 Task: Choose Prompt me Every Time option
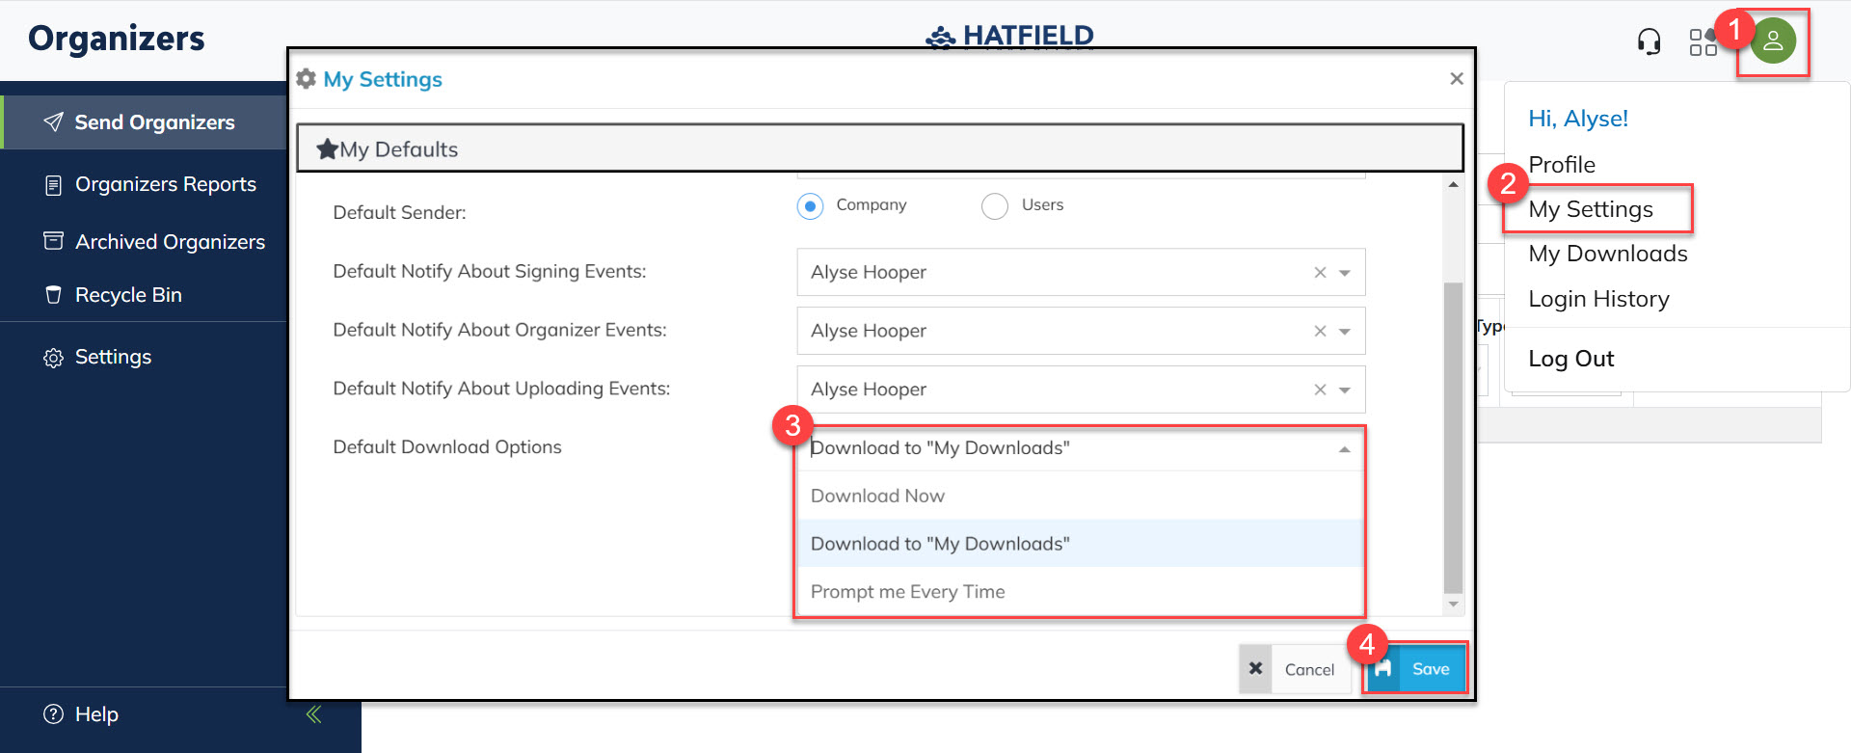click(x=907, y=592)
